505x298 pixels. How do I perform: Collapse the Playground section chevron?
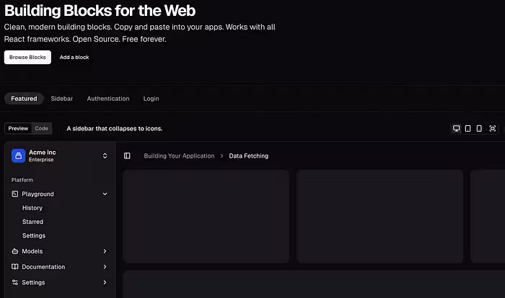point(105,194)
